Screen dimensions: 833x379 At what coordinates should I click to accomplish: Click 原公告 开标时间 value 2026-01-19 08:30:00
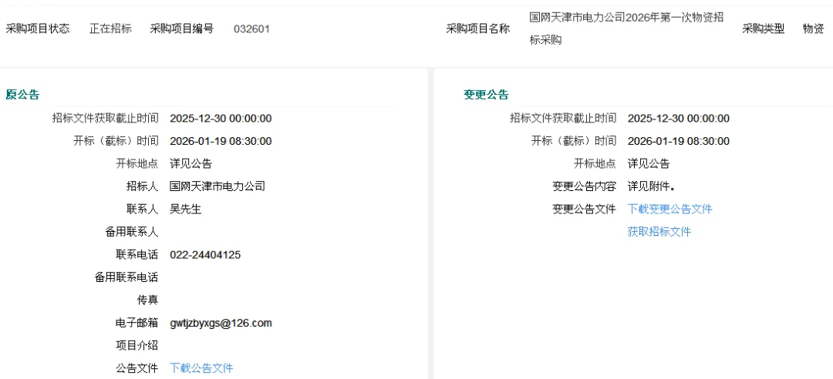(221, 141)
